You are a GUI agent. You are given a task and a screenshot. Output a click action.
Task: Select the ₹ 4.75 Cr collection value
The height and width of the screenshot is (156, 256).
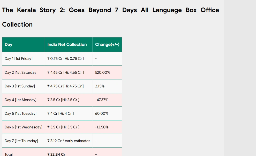[x=65, y=86]
